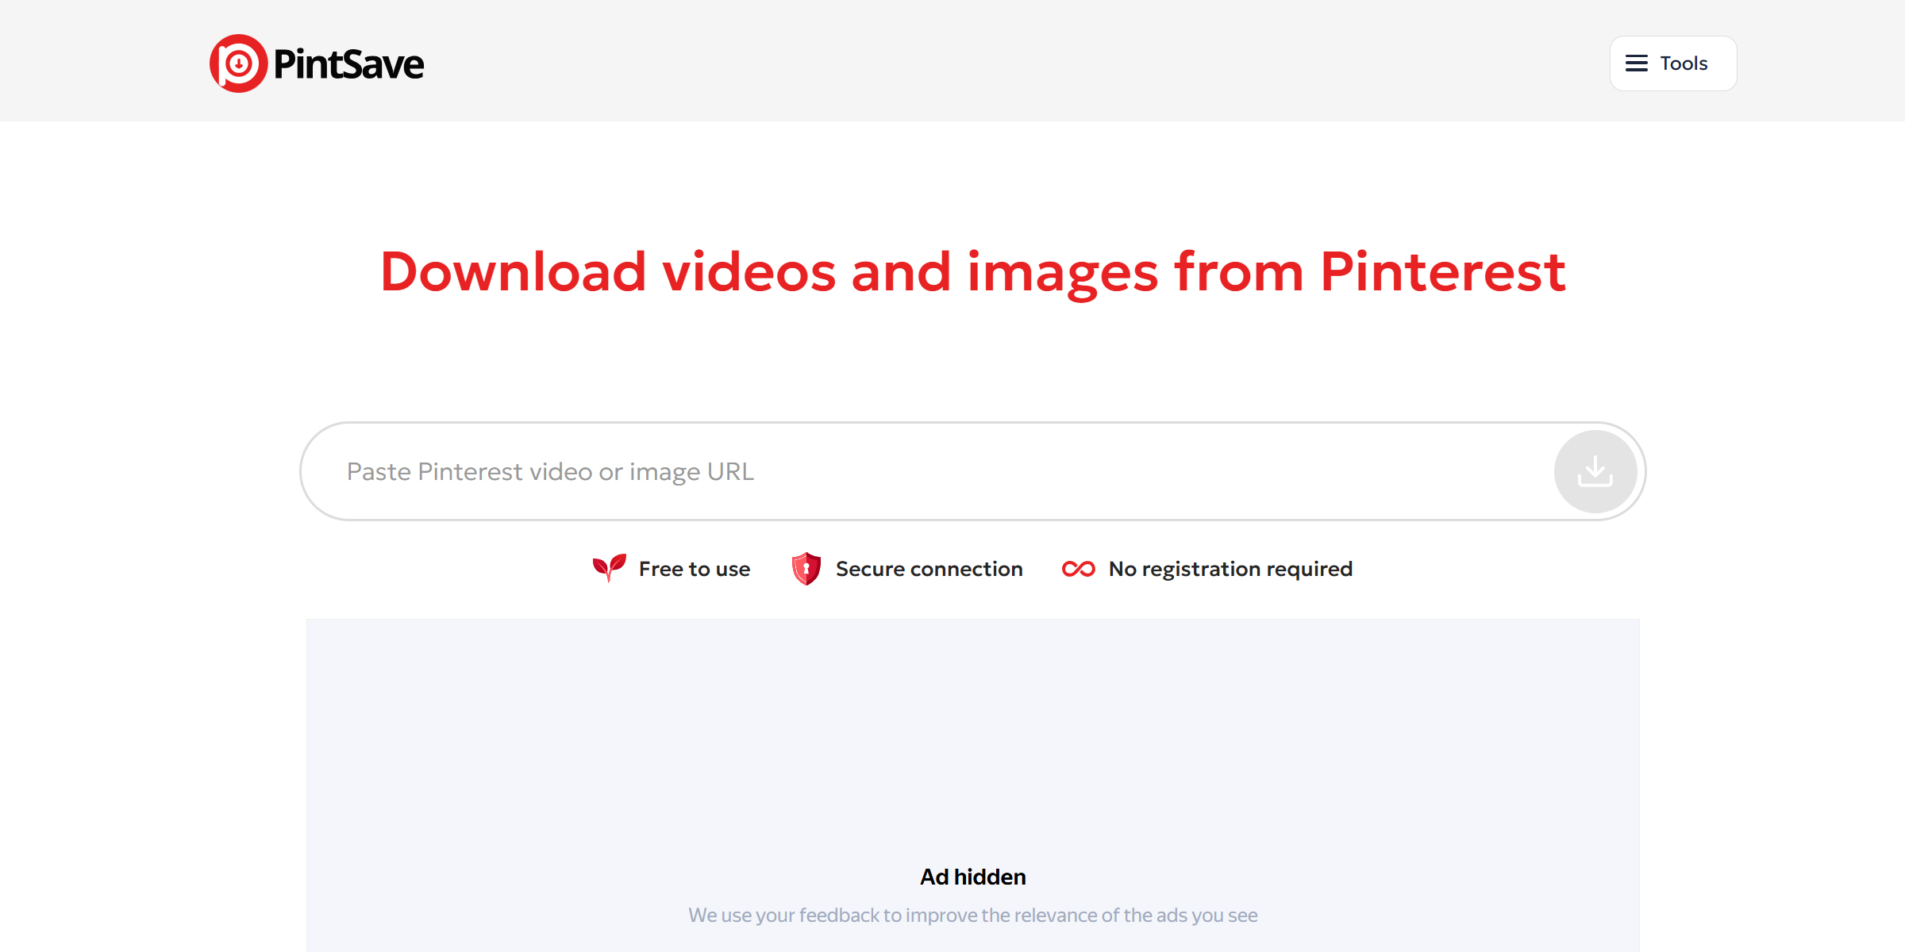Click the 'No registration required' text
1905x952 pixels.
[x=1231, y=569]
